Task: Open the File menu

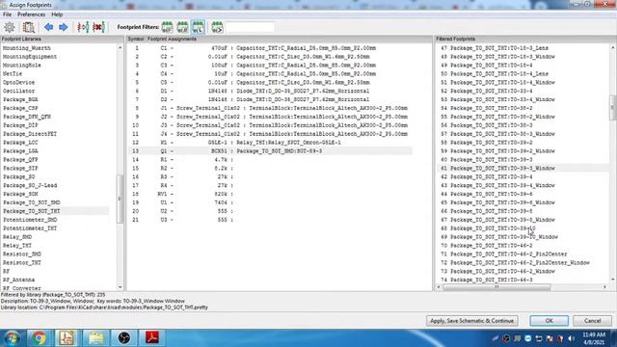Action: [x=7, y=14]
